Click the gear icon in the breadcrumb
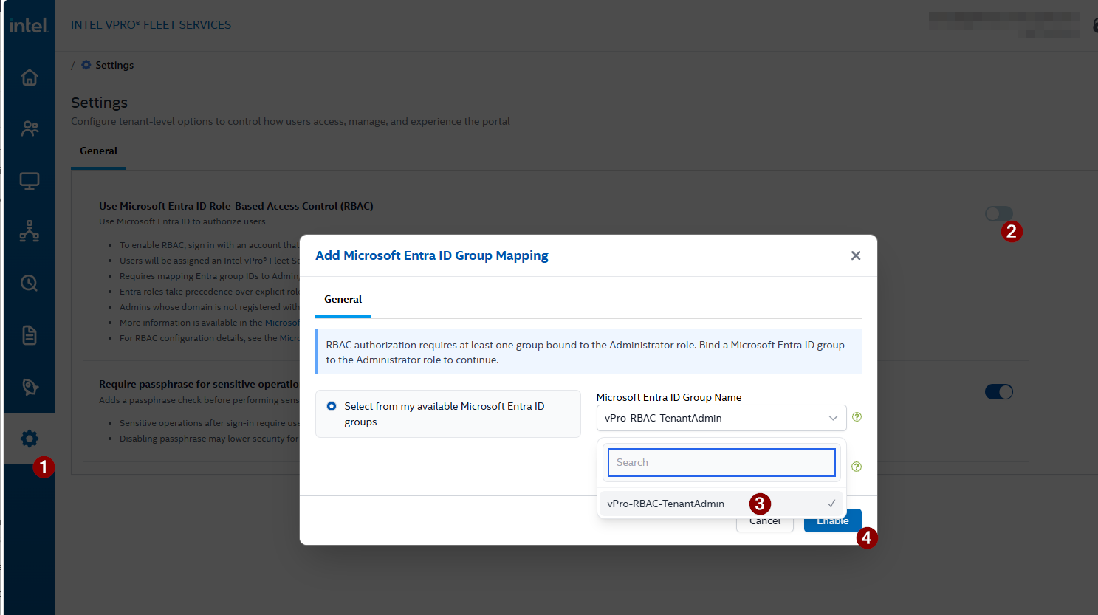 (x=86, y=65)
